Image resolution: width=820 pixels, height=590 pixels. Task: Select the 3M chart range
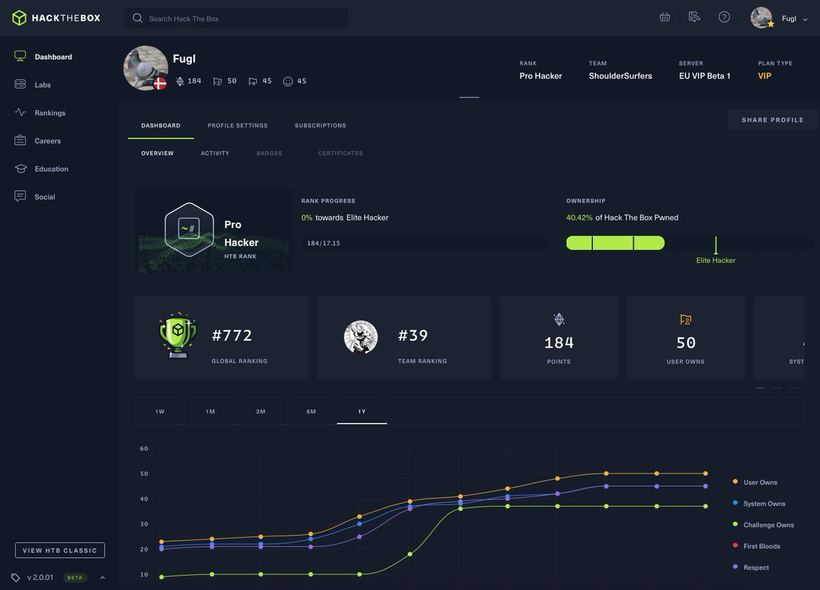261,411
